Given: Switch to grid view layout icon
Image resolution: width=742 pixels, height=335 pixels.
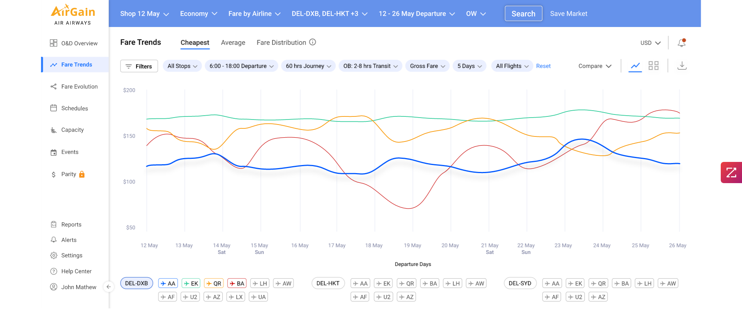Looking at the screenshot, I should [653, 66].
